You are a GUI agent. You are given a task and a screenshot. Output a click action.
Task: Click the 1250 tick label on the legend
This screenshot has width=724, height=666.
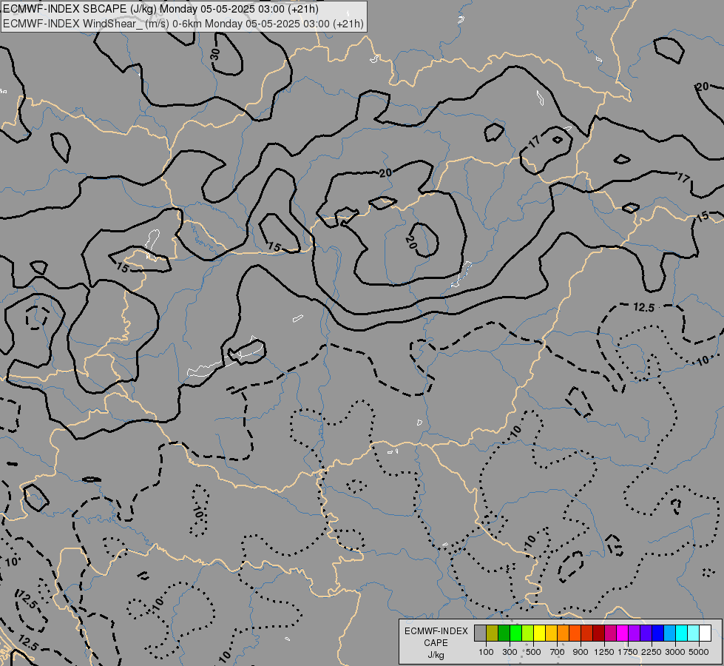click(x=604, y=652)
